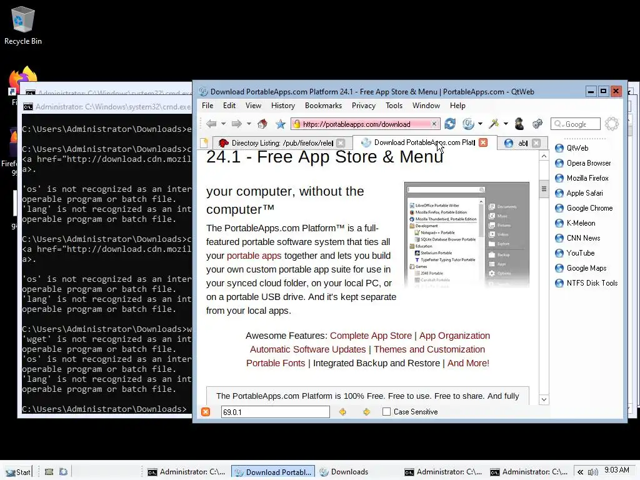Open the Edit menu
This screenshot has height=480, width=640.
click(229, 106)
